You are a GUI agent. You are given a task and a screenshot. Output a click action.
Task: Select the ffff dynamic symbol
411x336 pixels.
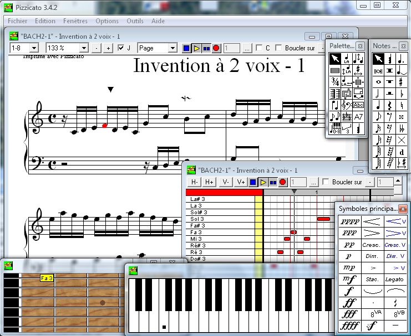349,325
